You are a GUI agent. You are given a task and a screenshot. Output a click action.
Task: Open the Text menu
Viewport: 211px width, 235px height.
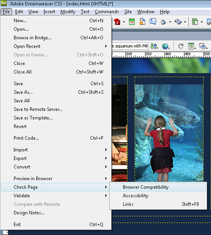click(85, 12)
